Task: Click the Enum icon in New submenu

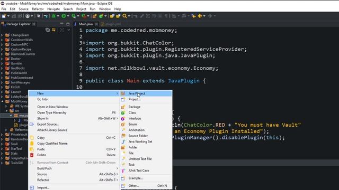Action: 123,125
